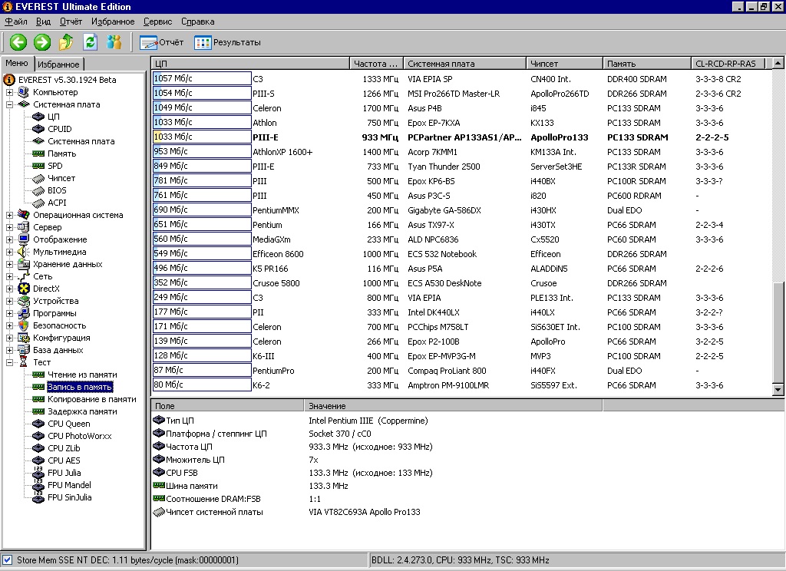The image size is (786, 571).
Task: Click the CPU Queen benchmark icon
Action: [38, 424]
